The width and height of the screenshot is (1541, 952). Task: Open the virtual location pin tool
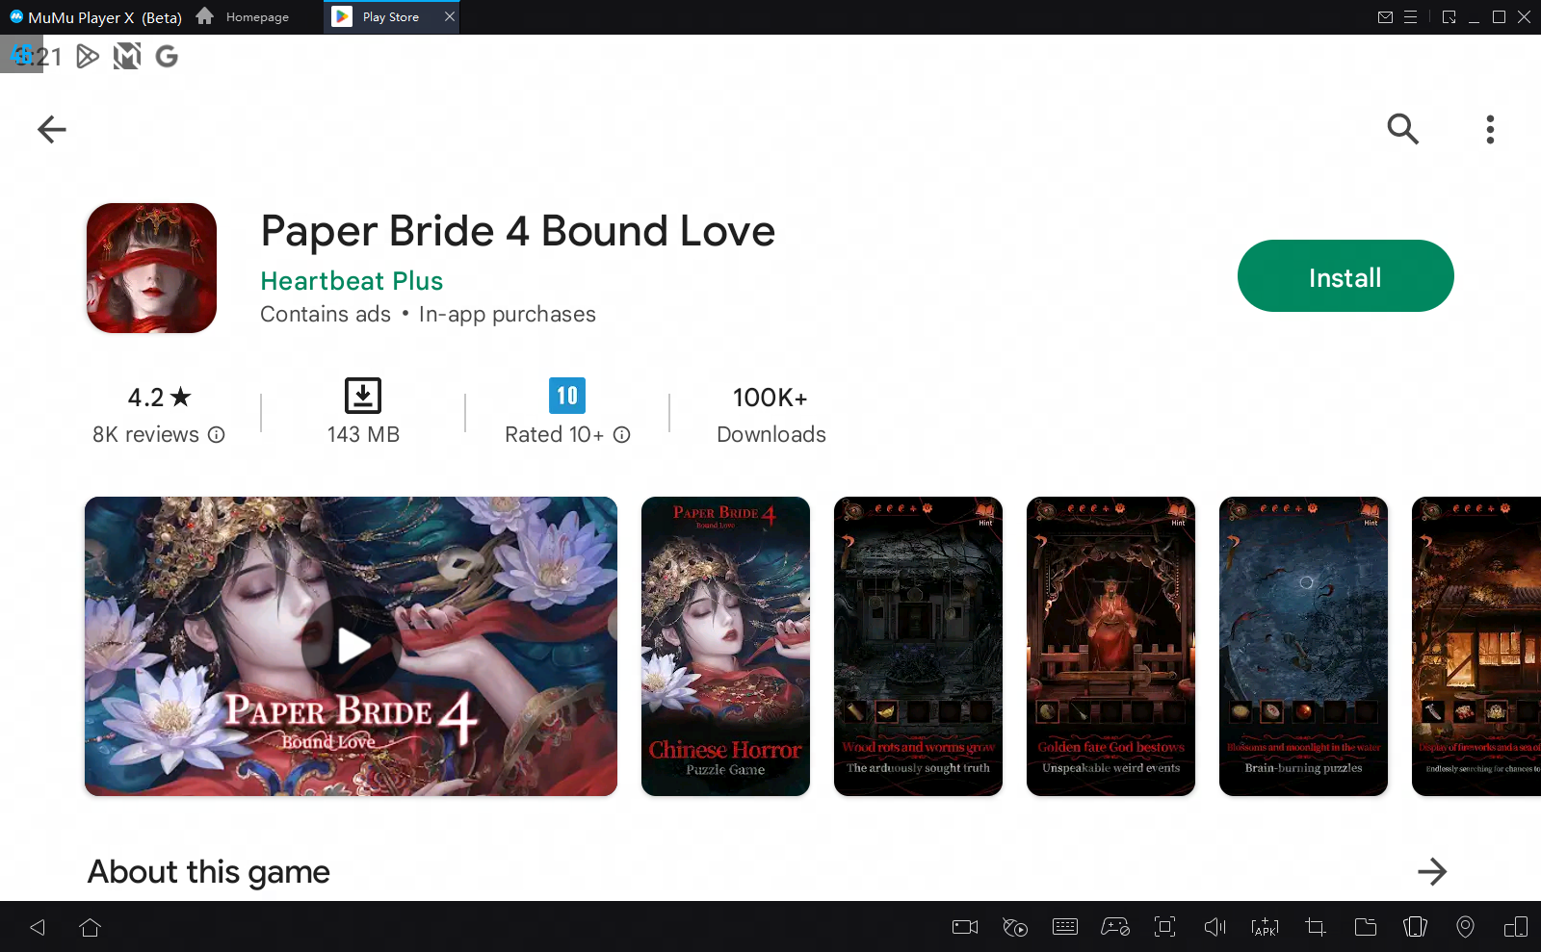click(x=1465, y=927)
